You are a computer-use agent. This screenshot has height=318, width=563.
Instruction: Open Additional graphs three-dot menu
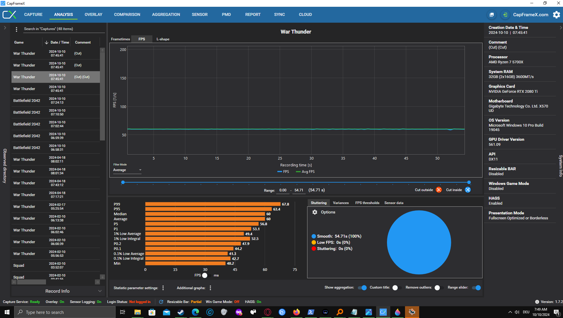pos(210,288)
